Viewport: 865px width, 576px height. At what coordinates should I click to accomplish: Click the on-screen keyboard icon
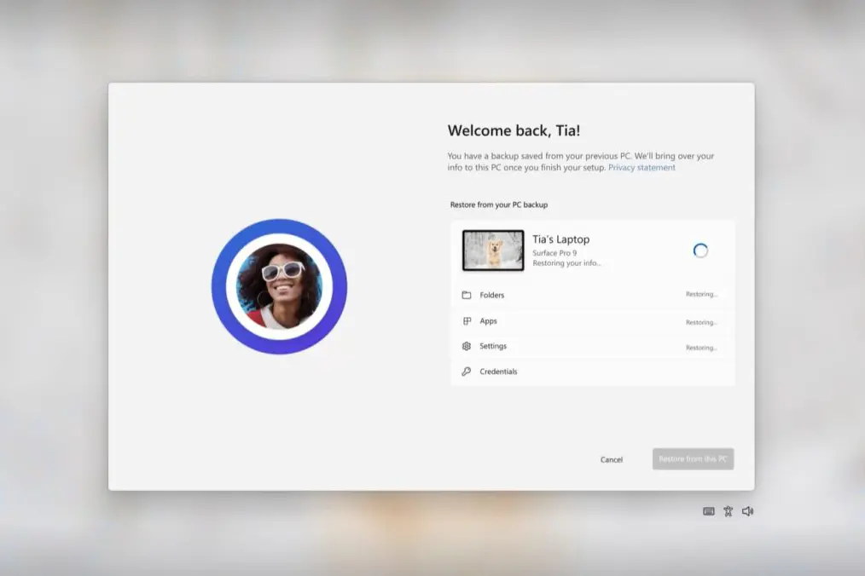coord(709,511)
